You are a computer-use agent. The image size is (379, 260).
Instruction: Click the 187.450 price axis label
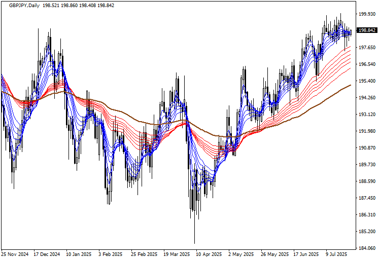coord(367,198)
